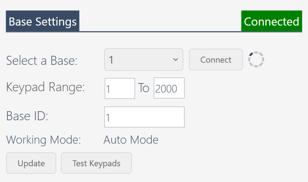308x182 pixels.
Task: Click the 'Working Mode:' label
Action: pos(44,140)
